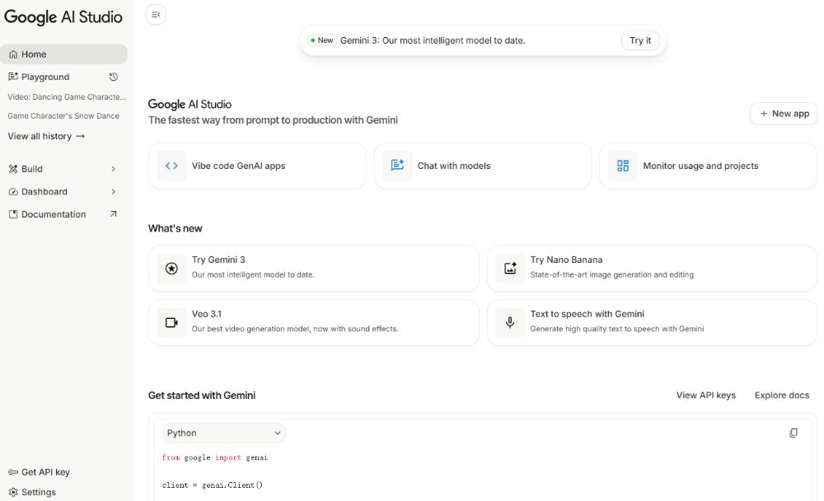This screenshot has height=501, width=824.
Task: Open the Game Character's Snow Dance history item
Action: click(x=64, y=115)
